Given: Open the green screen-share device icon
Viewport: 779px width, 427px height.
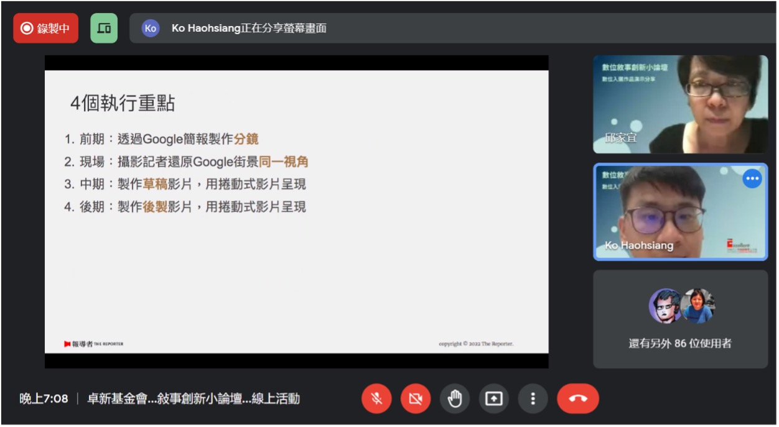Looking at the screenshot, I should pos(104,29).
